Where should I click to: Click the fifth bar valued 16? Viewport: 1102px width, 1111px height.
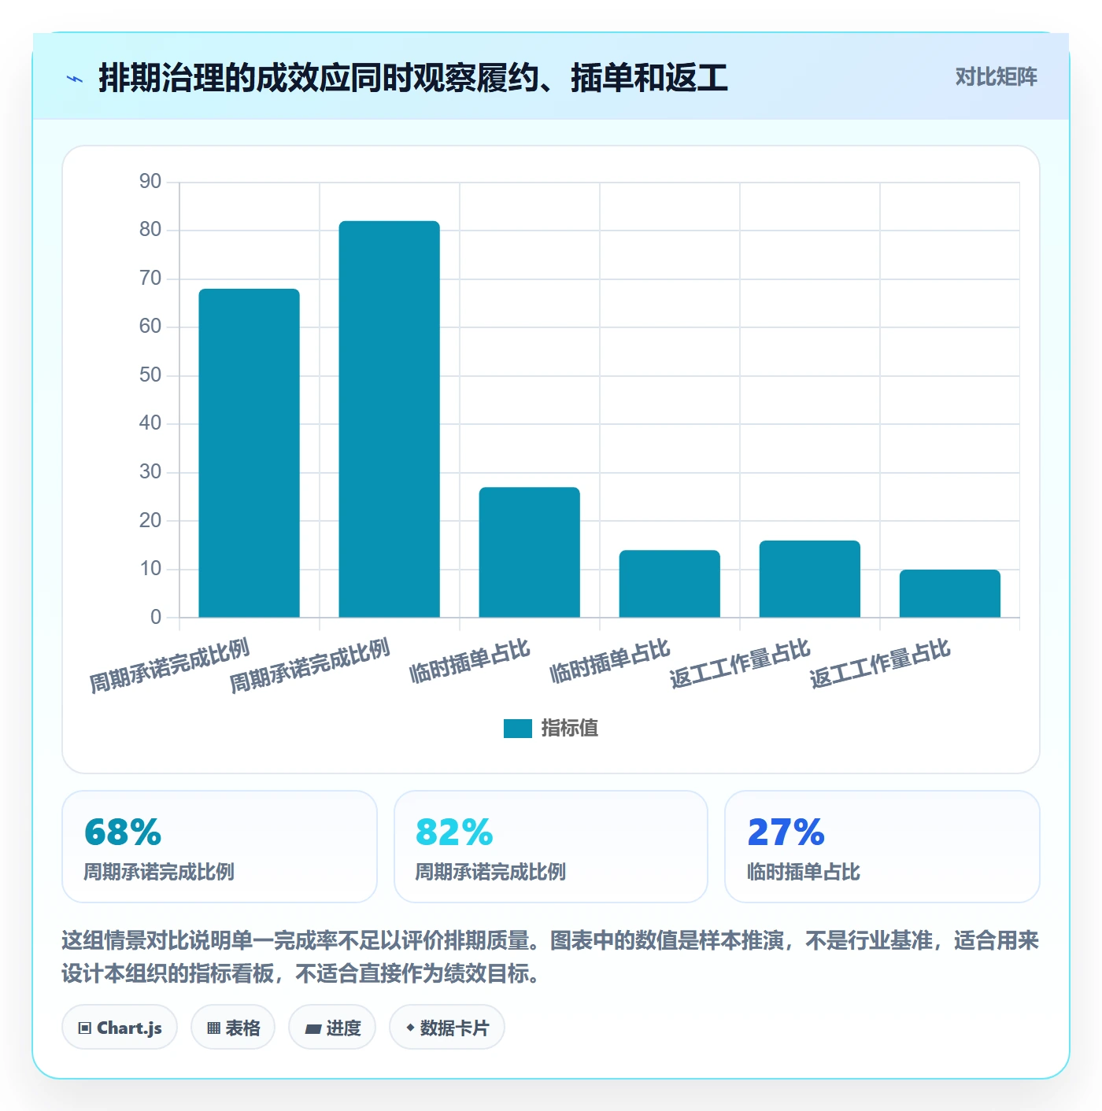(x=810, y=579)
